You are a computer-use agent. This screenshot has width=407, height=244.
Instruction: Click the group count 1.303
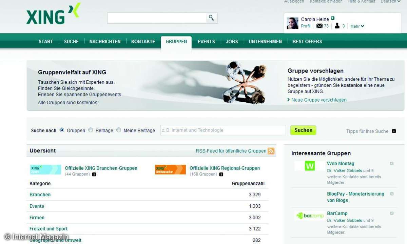255,206
